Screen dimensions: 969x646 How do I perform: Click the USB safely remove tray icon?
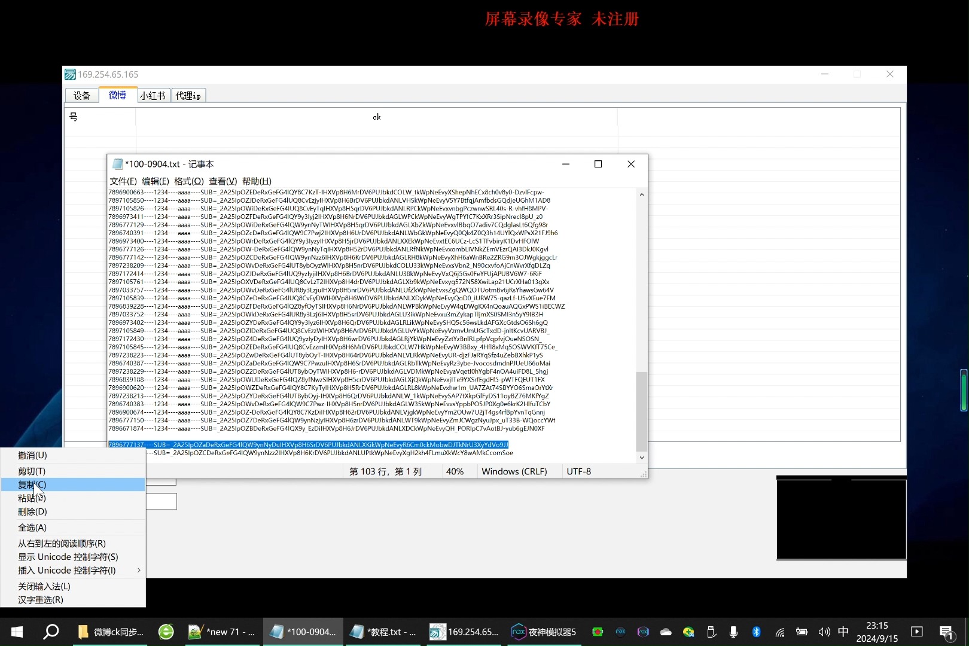pyautogui.click(x=711, y=632)
